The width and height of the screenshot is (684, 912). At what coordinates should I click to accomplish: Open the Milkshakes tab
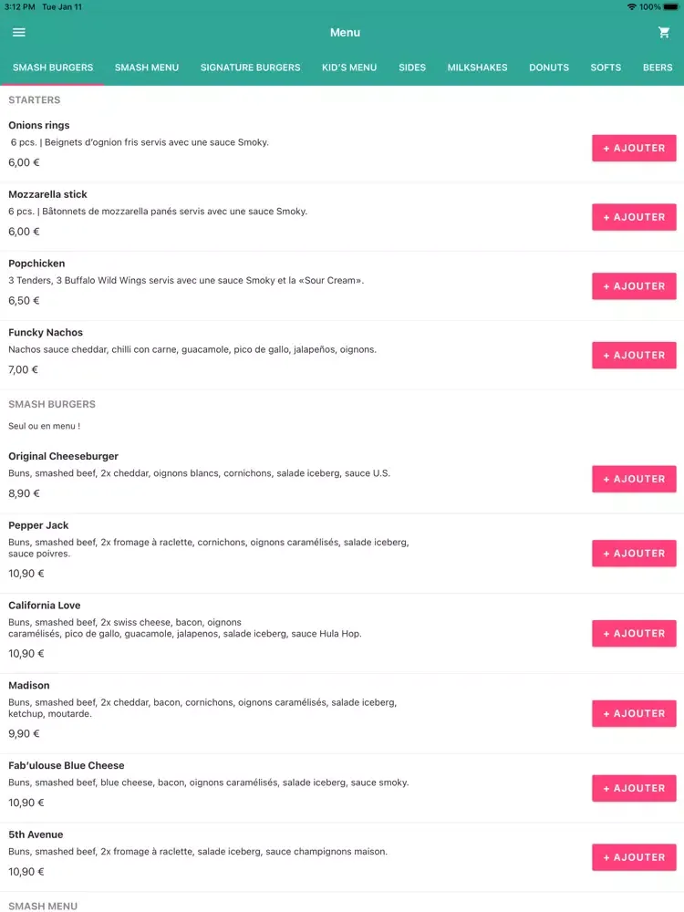point(477,67)
